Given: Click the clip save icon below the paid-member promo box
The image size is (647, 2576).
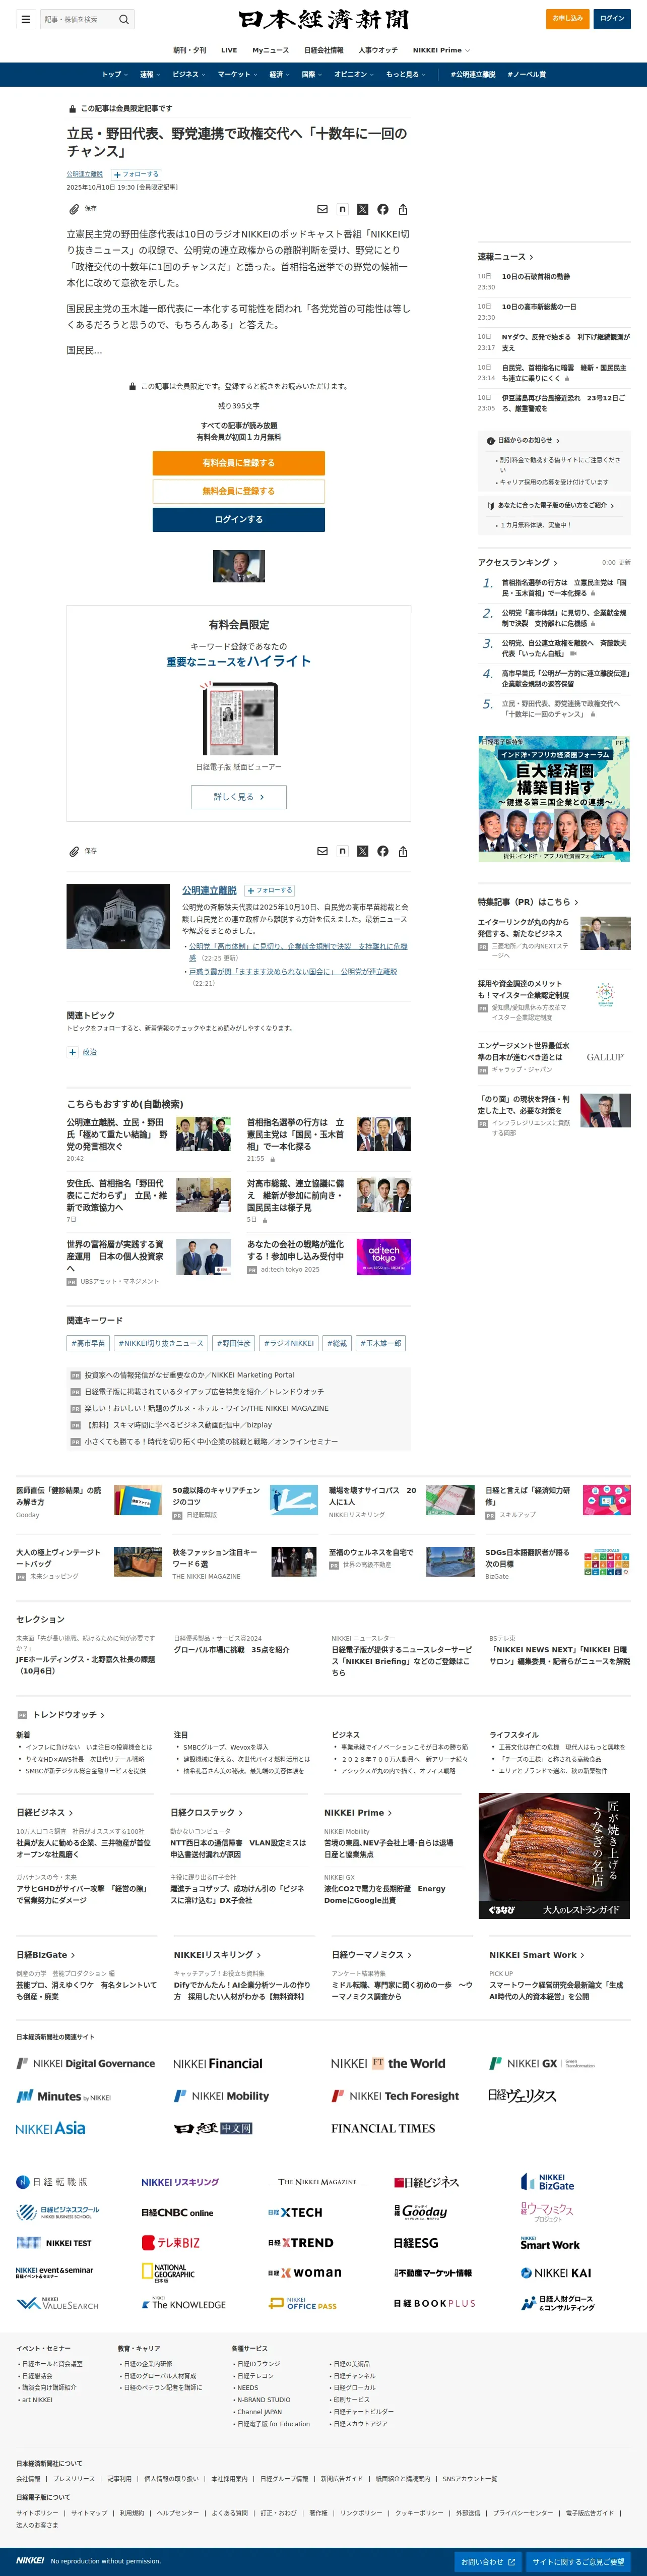Looking at the screenshot, I should (x=74, y=851).
